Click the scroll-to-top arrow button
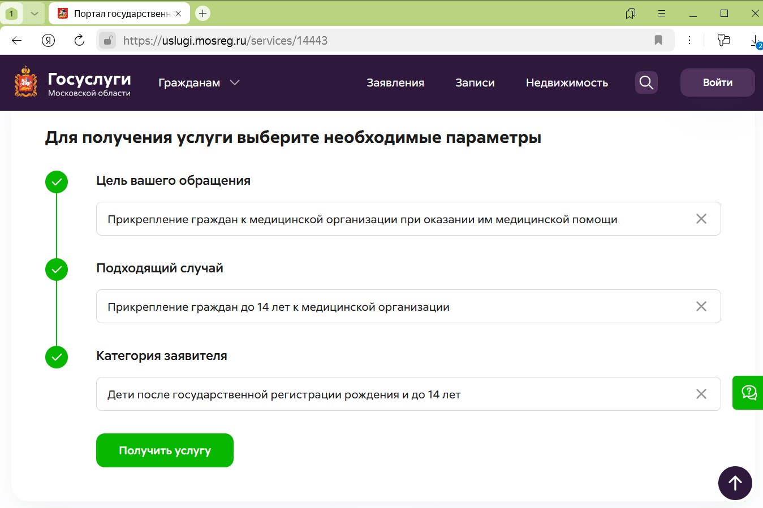 735,483
